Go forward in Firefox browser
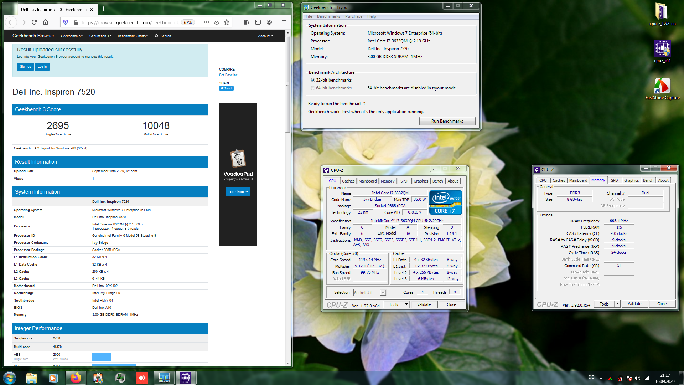 [x=23, y=22]
